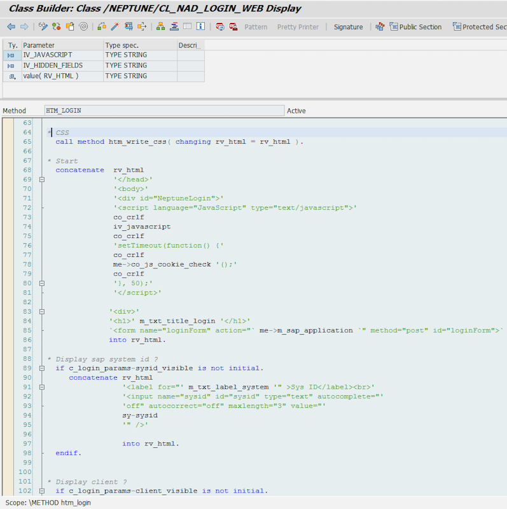This screenshot has height=509, width=507.
Task: Select the value( RV_HTML ) cell
Action: (x=62, y=76)
